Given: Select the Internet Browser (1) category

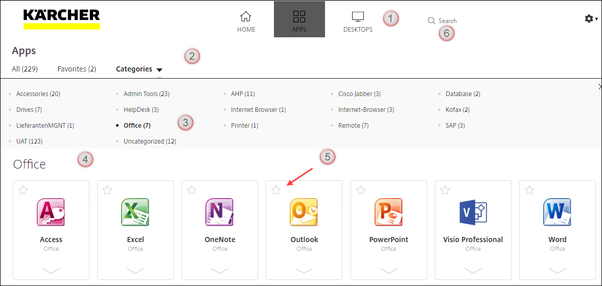Looking at the screenshot, I should 259,109.
